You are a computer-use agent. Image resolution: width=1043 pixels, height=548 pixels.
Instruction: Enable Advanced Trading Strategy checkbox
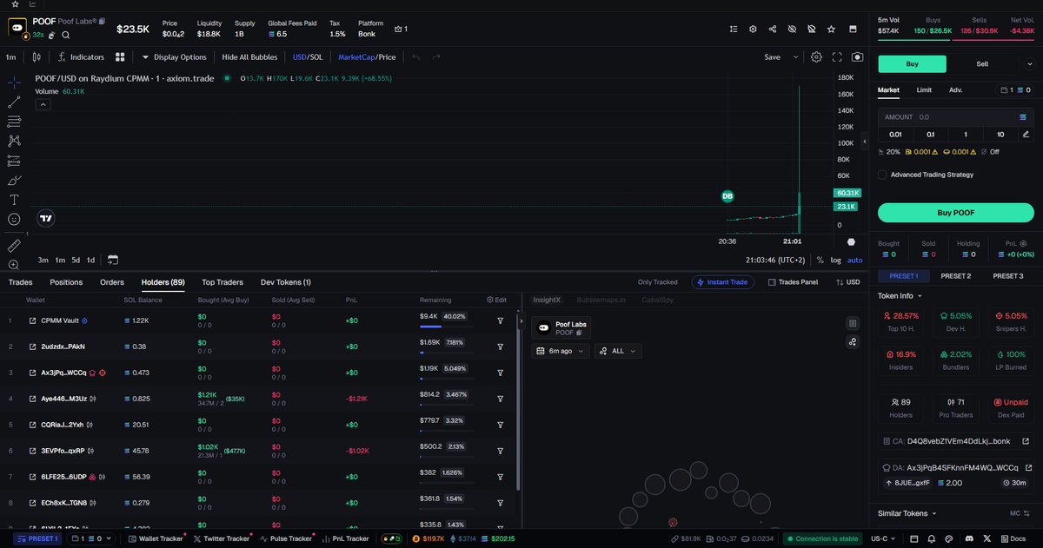tap(882, 175)
